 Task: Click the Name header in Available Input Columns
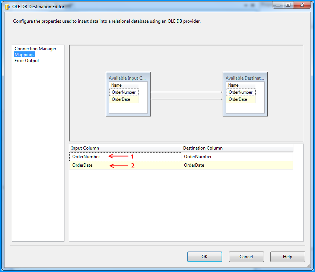(x=124, y=85)
